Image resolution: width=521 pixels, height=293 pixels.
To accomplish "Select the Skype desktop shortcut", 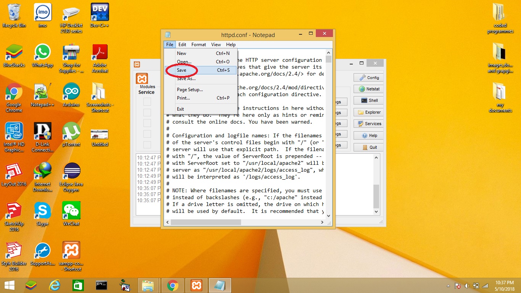I will (x=42, y=214).
